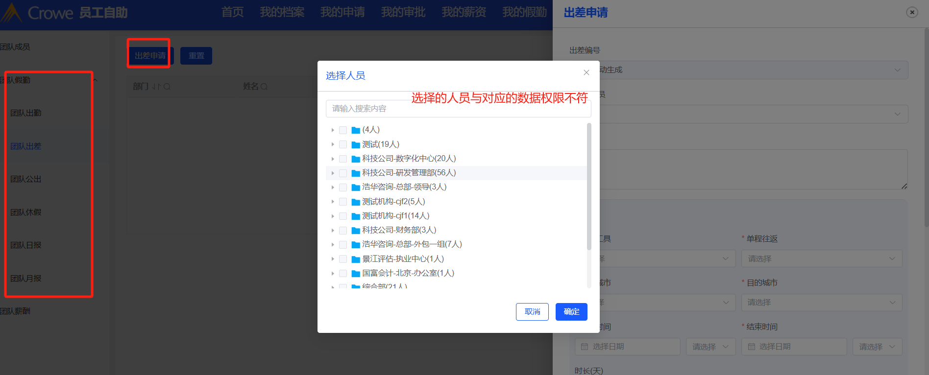The width and height of the screenshot is (929, 375).
Task: Open 团队薪酬 in the sidebar
Action: [x=15, y=311]
